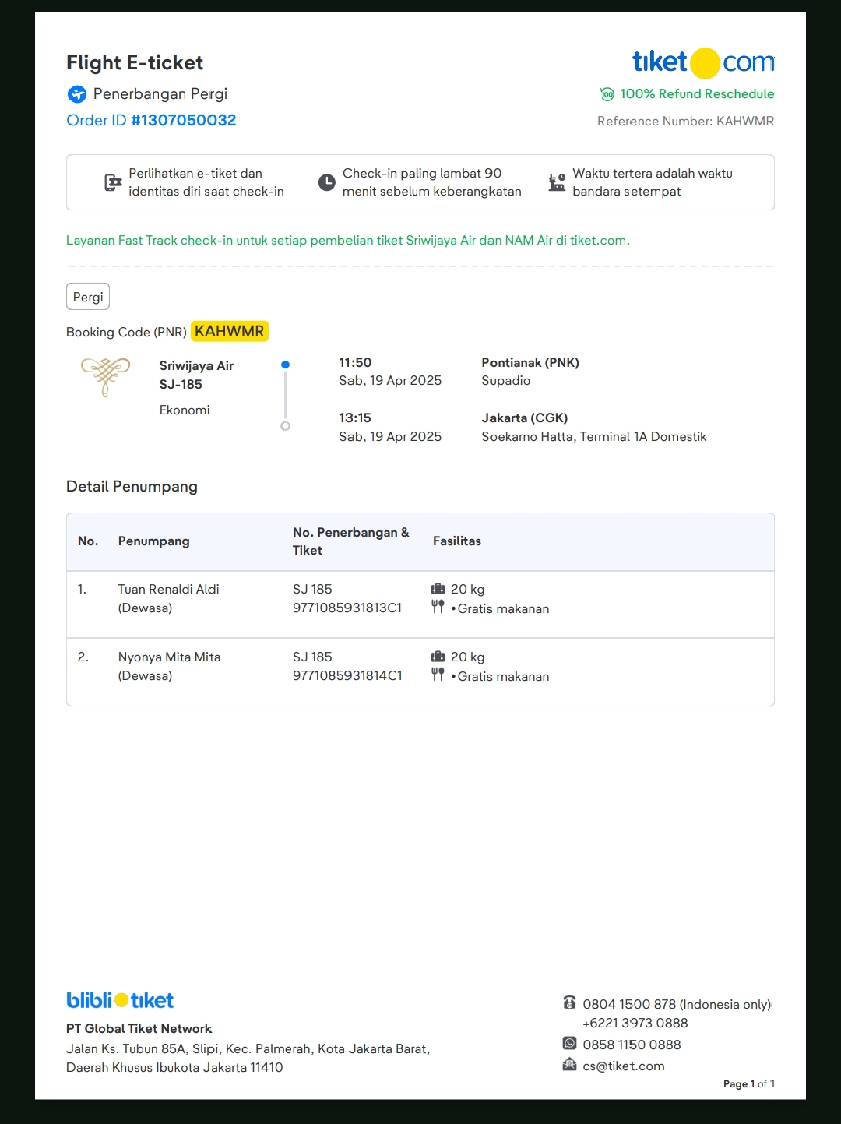Click baggage icon in Tuan Renaldi Aldi row

pyautogui.click(x=438, y=589)
